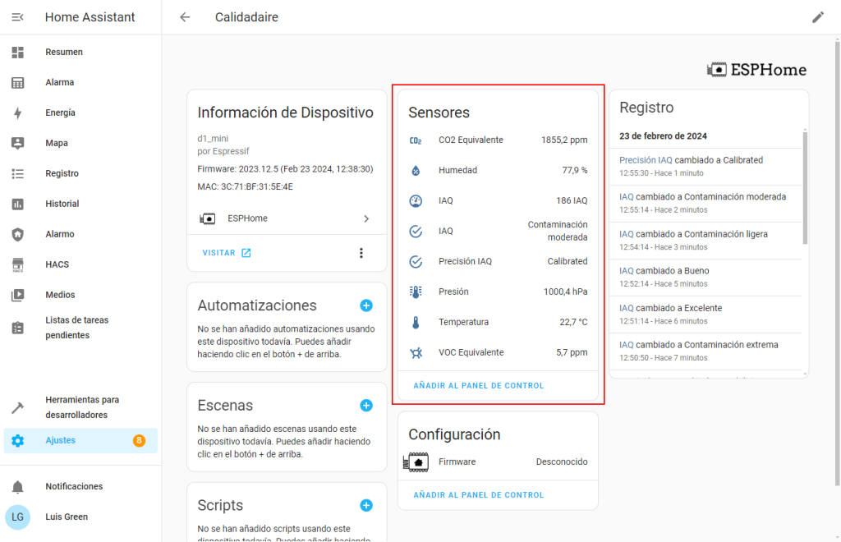Viewport: 841px width, 542px height.
Task: Collapse the sidebar with the menu icon
Action: 18,17
